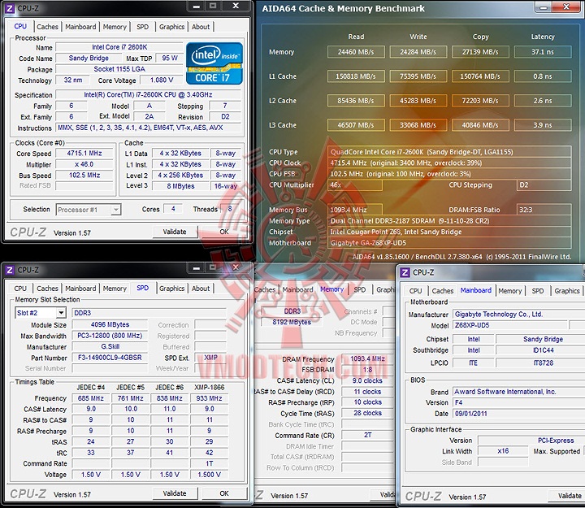Close the top-left CPU-Z window
Image resolution: width=585 pixels, height=508 pixels.
point(236,6)
